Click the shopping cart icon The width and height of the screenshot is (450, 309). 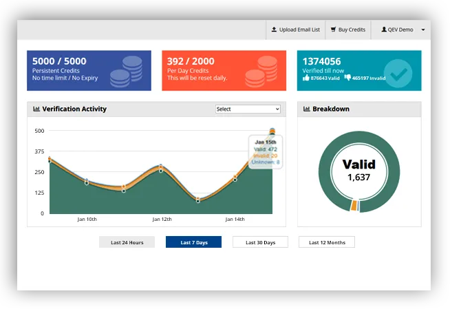333,30
